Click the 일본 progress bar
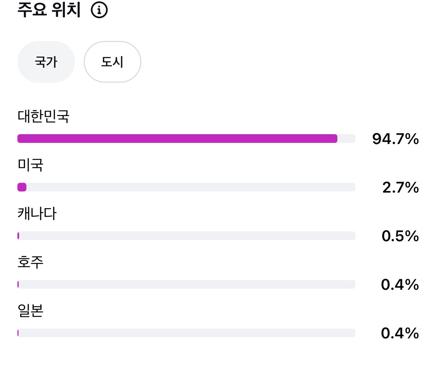Viewport: 437px width, 384px height. click(x=186, y=333)
